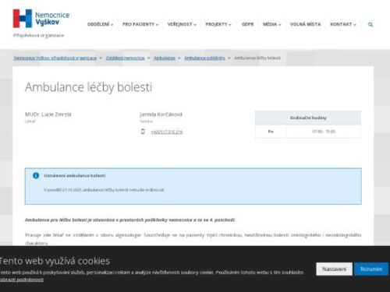Click the blue info icon in notice
The width and height of the screenshot is (390, 292).
click(x=36, y=176)
